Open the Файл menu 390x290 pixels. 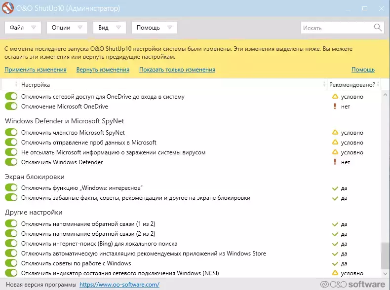pyautogui.click(x=23, y=27)
